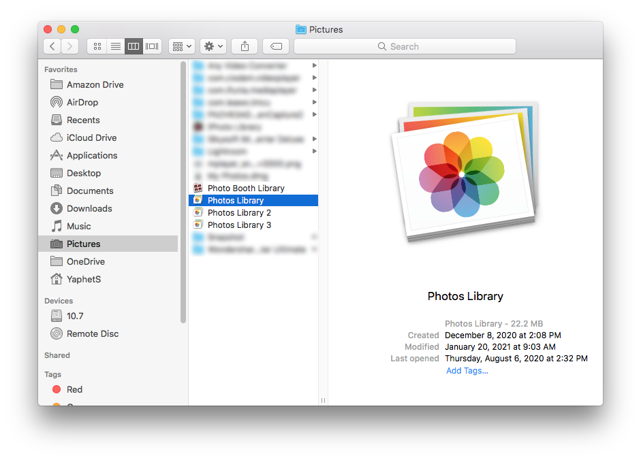The width and height of the screenshot is (641, 460).
Task: Click the Devices section header
Action: click(59, 301)
